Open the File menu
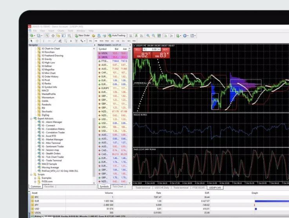Image resolution: width=289 pixels, height=218 pixels. (35, 31)
